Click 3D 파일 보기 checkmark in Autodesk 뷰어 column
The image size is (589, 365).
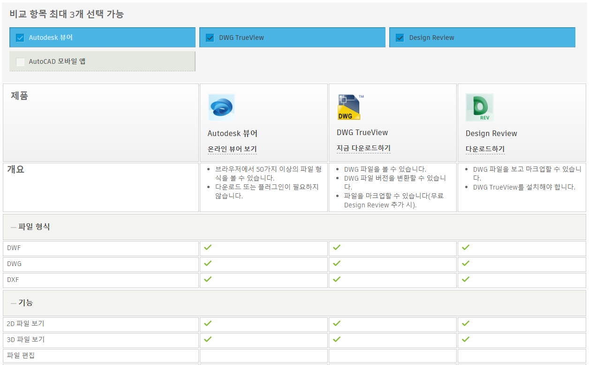coord(208,339)
